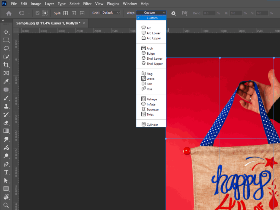Close the Sample.jpg document tab
The width and height of the screenshot is (280, 210).
pyautogui.click(x=84, y=23)
